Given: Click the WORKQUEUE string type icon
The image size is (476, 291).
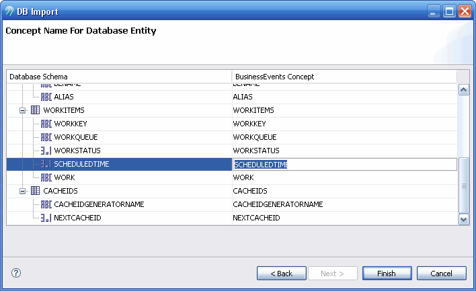Looking at the screenshot, I should [x=46, y=137].
